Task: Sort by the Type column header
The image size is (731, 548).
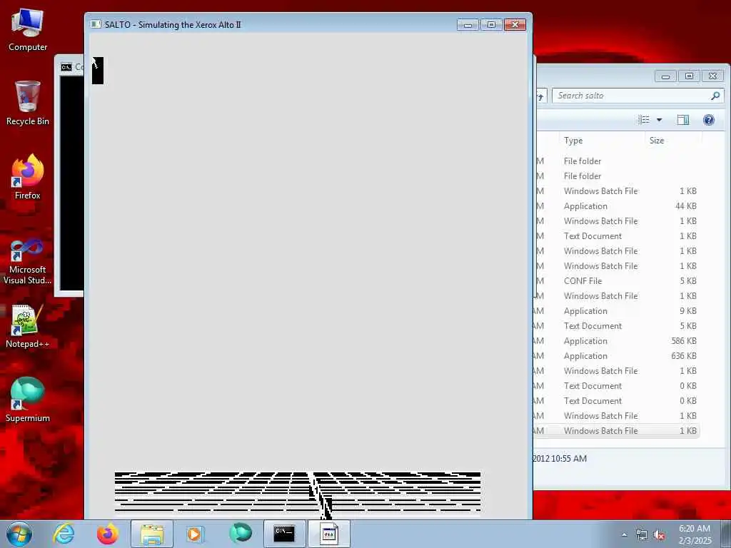Action: [x=601, y=141]
